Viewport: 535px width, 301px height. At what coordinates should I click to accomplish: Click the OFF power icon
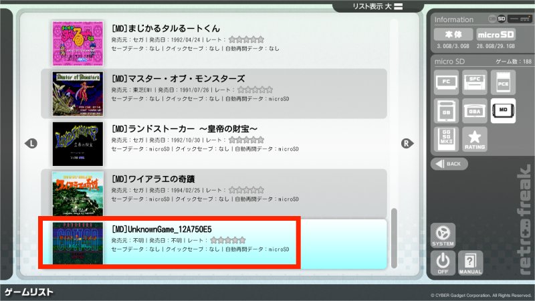[x=443, y=263]
